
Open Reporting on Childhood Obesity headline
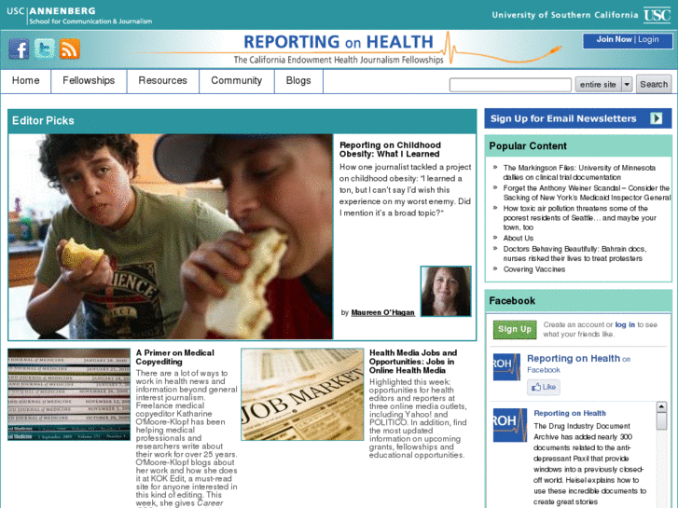tap(390, 149)
